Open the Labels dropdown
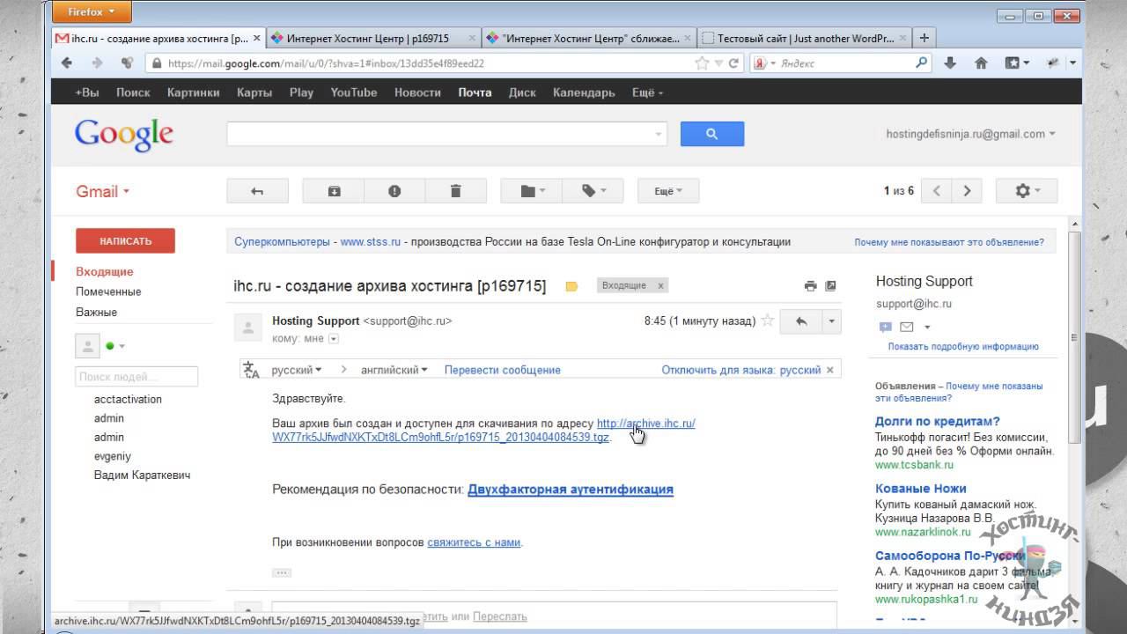 click(593, 191)
